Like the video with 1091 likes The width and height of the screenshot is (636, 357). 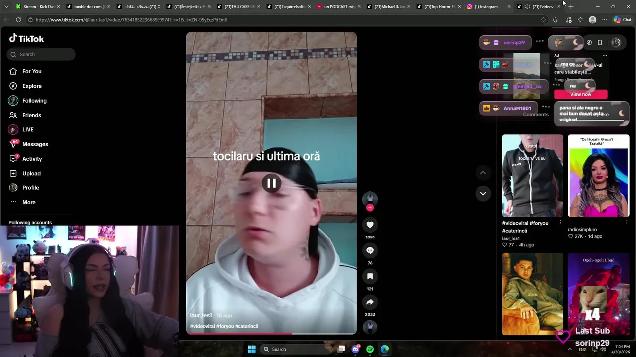(370, 225)
